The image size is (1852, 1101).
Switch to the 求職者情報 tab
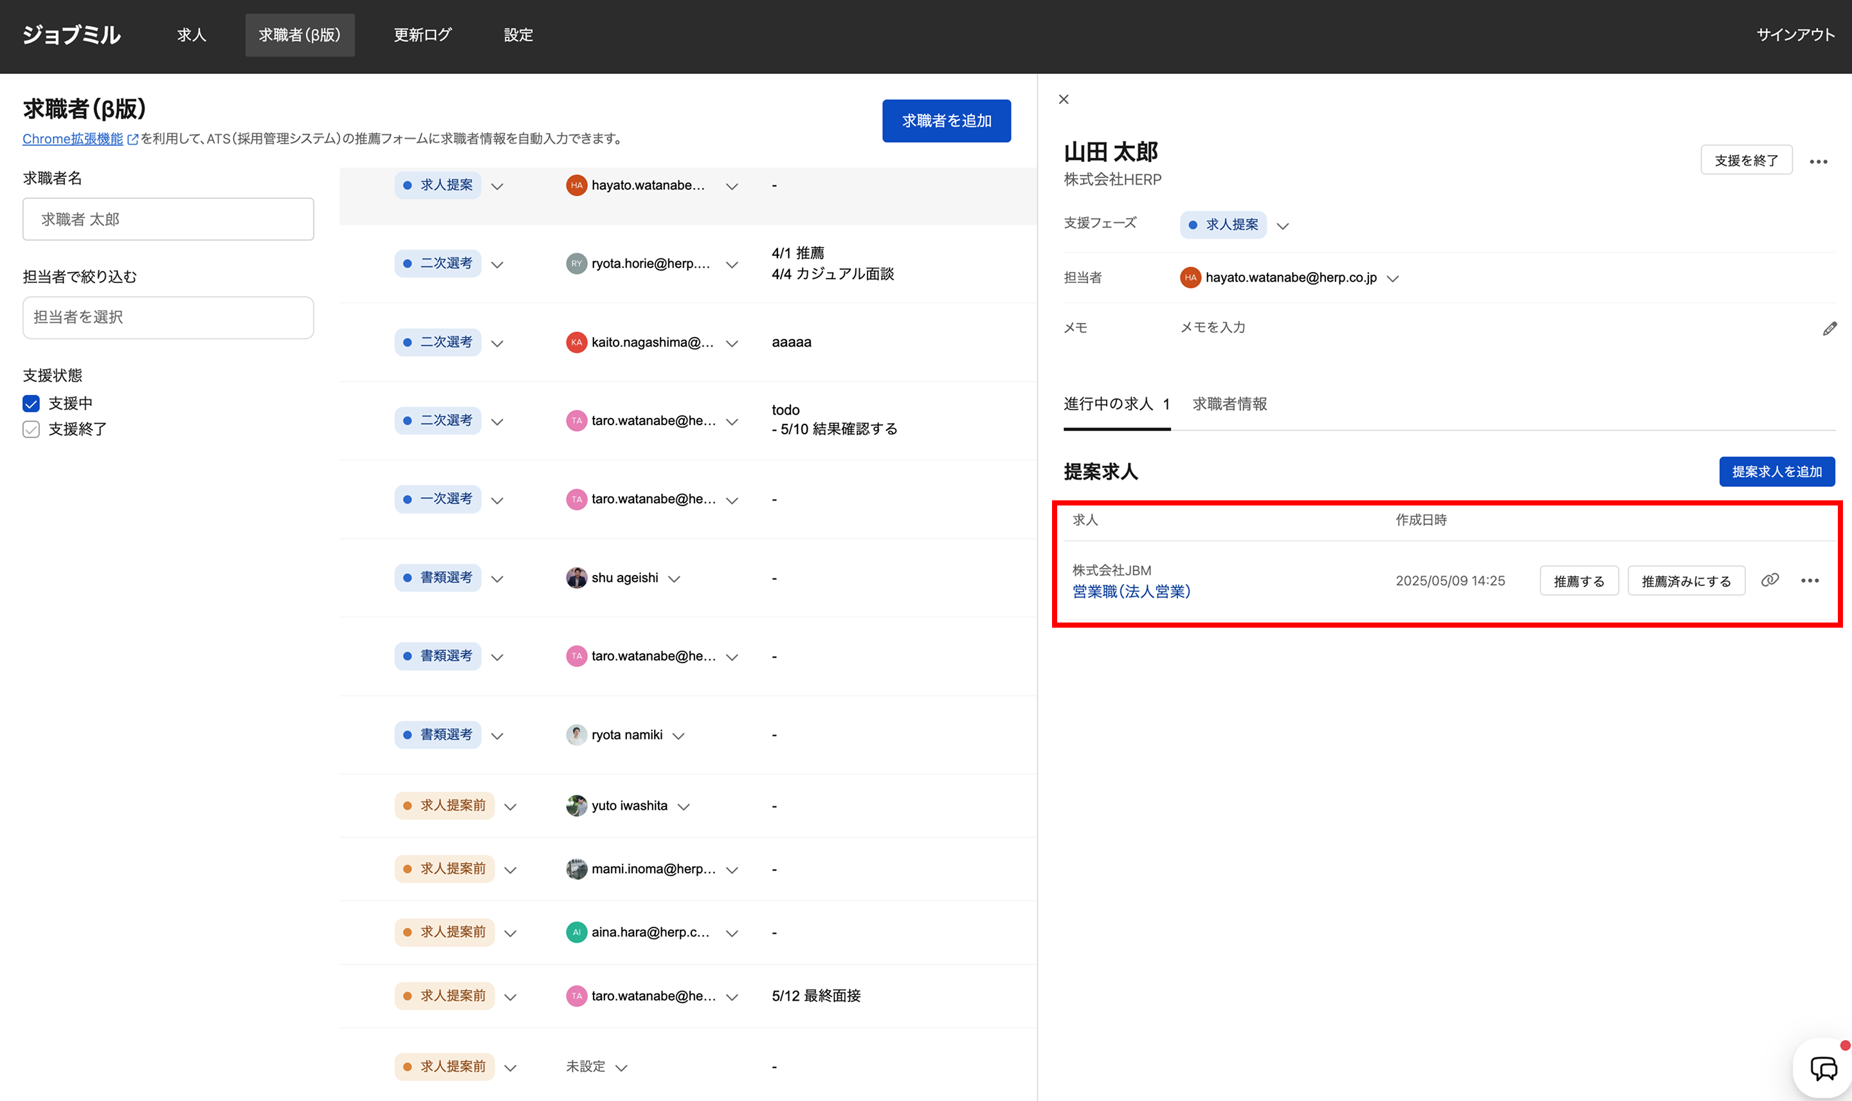tap(1229, 405)
